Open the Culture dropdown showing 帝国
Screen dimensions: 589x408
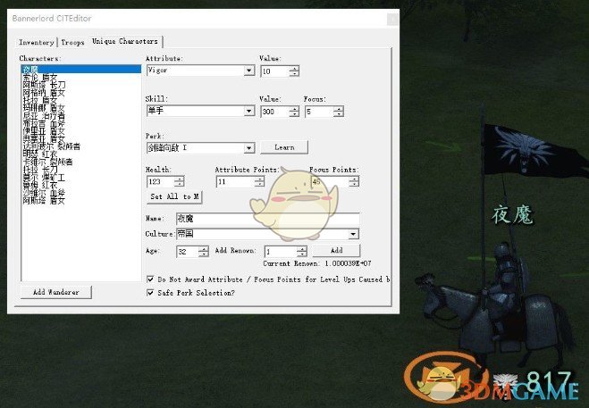[x=353, y=234]
